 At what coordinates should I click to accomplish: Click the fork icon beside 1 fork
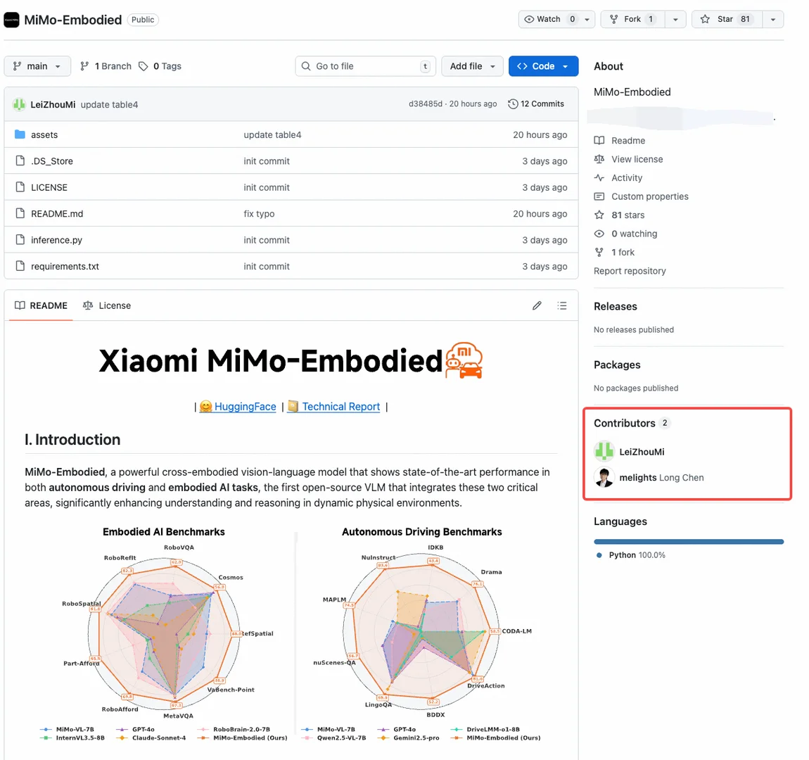click(x=599, y=252)
